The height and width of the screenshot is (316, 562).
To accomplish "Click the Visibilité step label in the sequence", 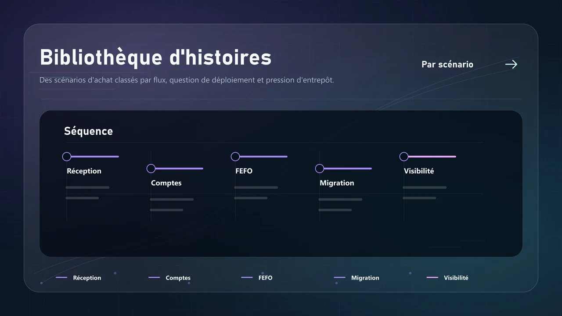I will coord(419,171).
